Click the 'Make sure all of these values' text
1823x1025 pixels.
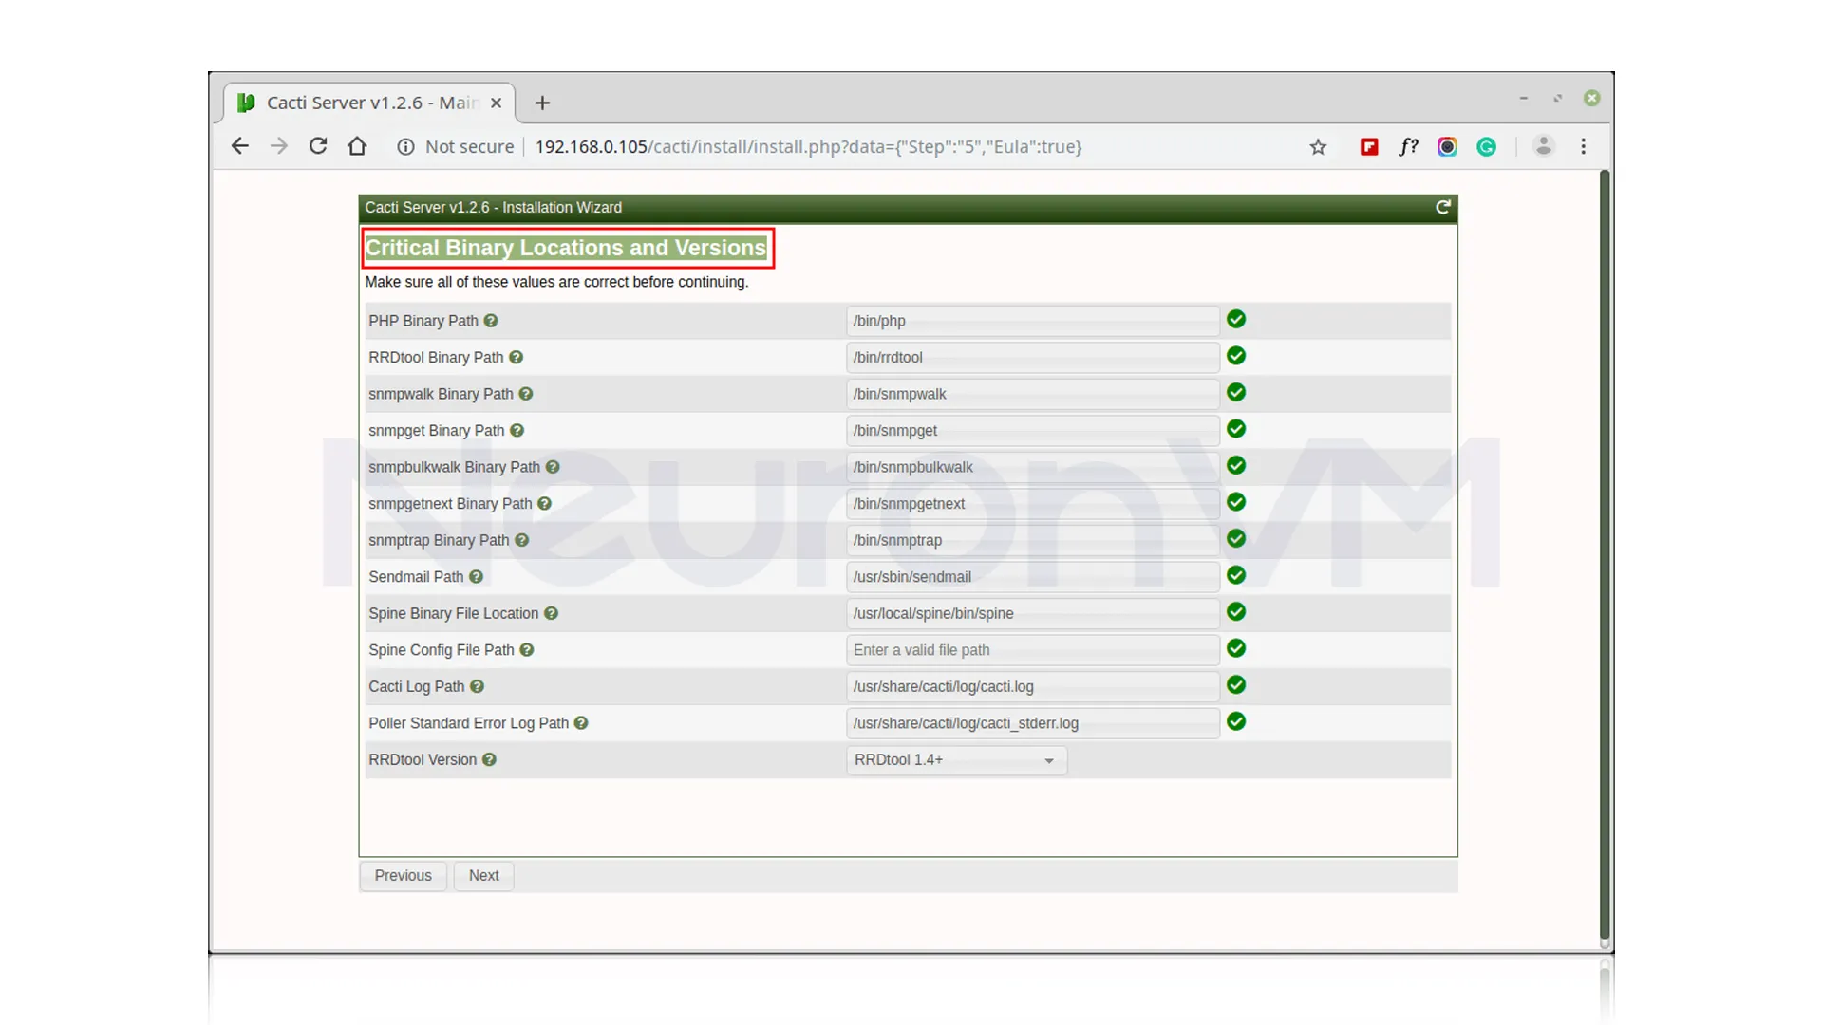click(x=556, y=282)
